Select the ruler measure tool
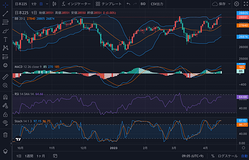 [x=5, y=77]
